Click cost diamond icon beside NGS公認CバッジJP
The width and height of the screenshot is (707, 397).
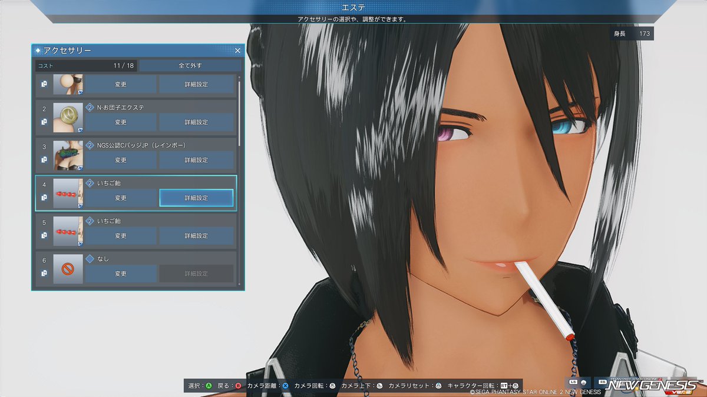[90, 145]
